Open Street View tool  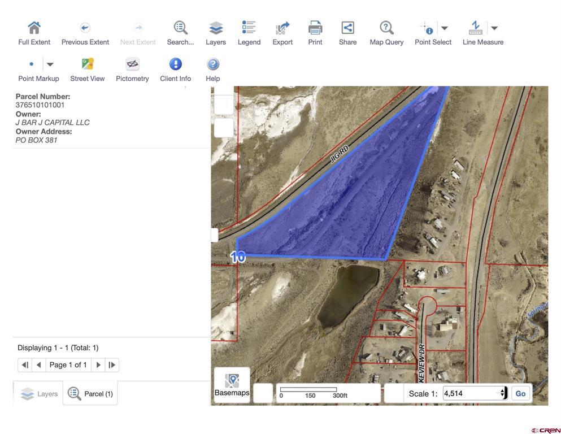(x=88, y=64)
